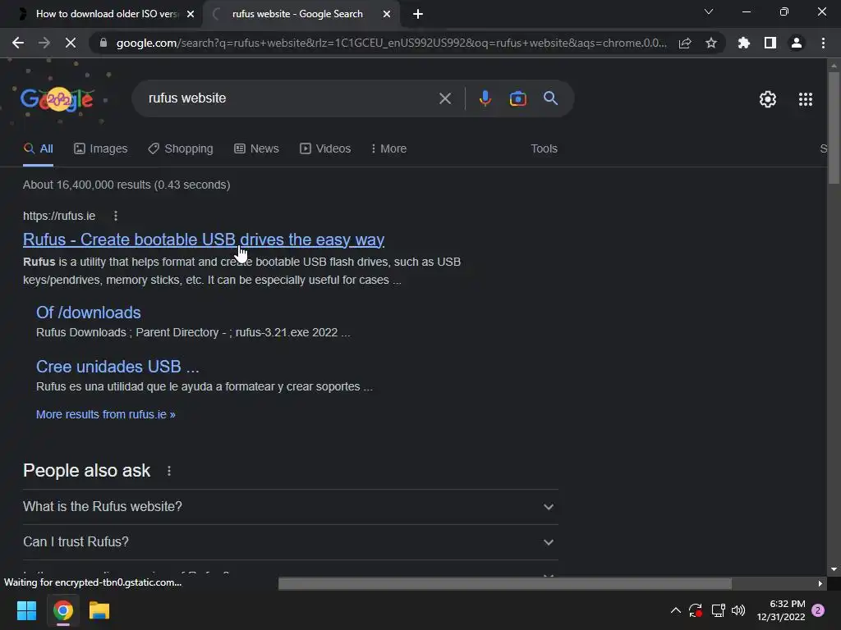Open People also ask options menu

point(169,471)
